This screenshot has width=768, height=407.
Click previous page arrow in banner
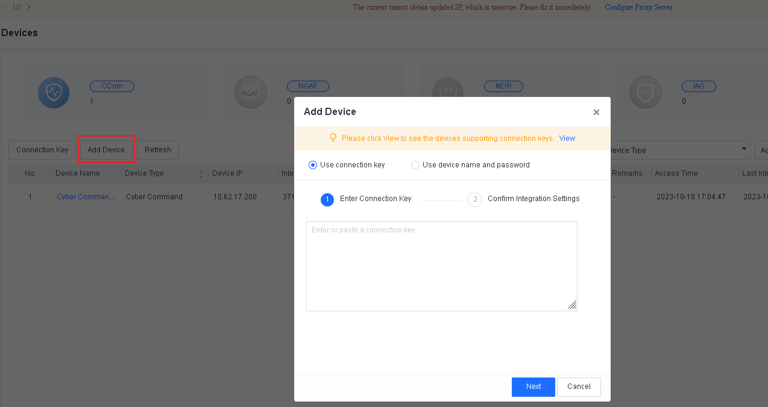click(5, 7)
